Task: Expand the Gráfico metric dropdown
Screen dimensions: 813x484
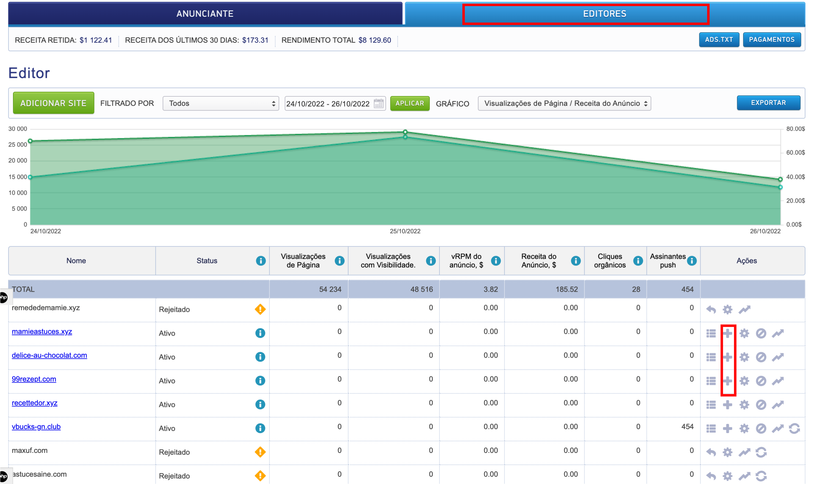Action: pos(564,103)
